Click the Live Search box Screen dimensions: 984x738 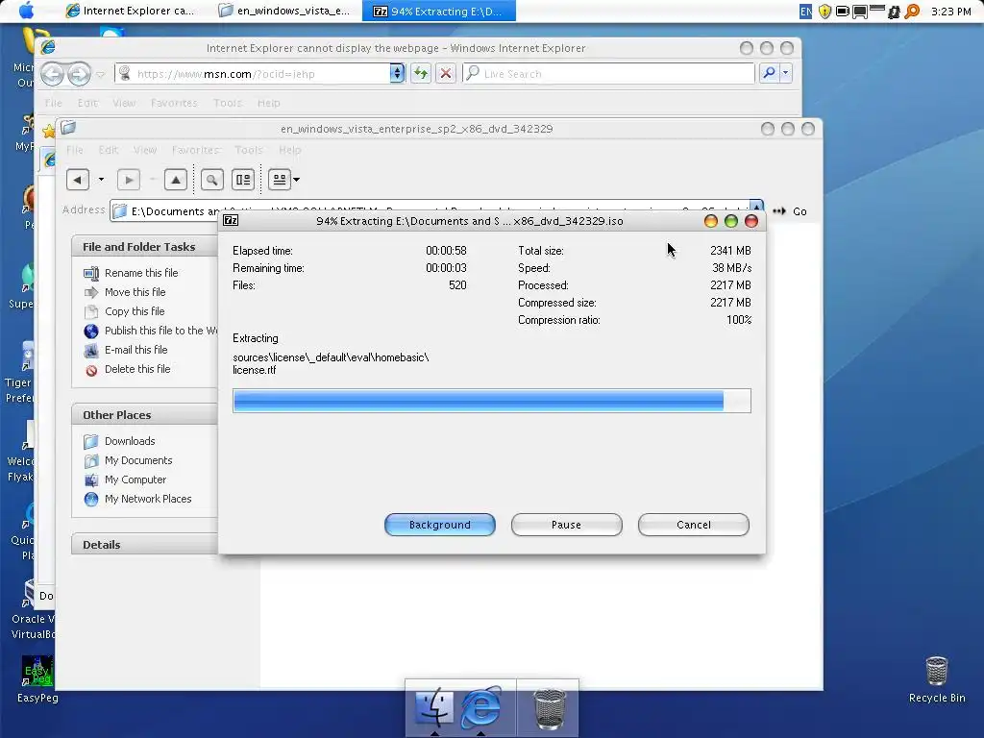point(608,74)
